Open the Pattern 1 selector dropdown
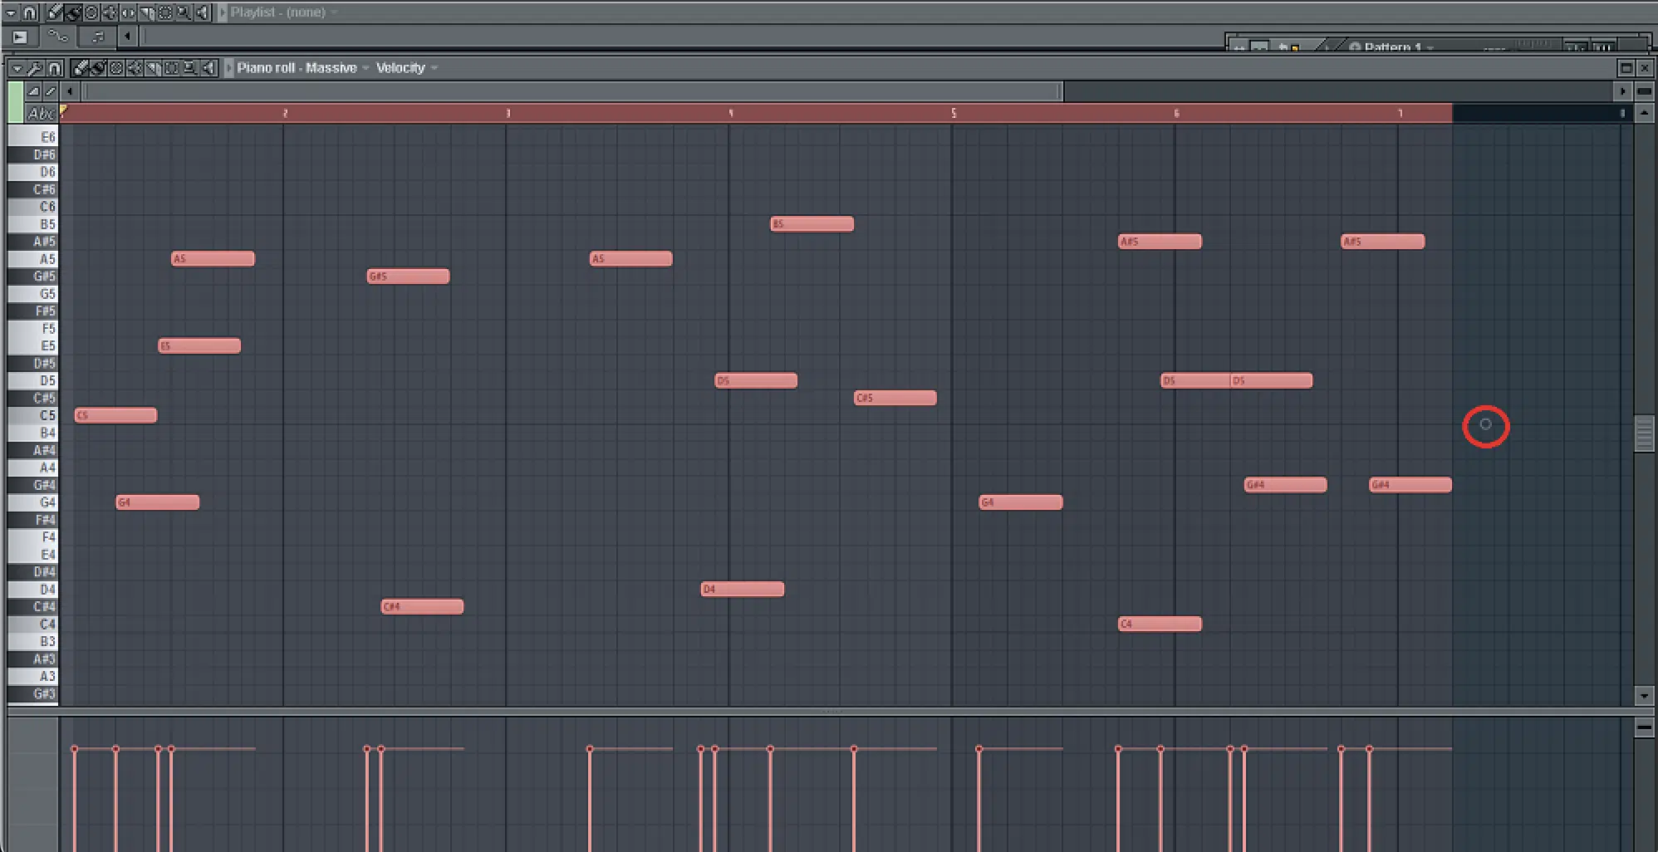The height and width of the screenshot is (852, 1658). 1391,47
